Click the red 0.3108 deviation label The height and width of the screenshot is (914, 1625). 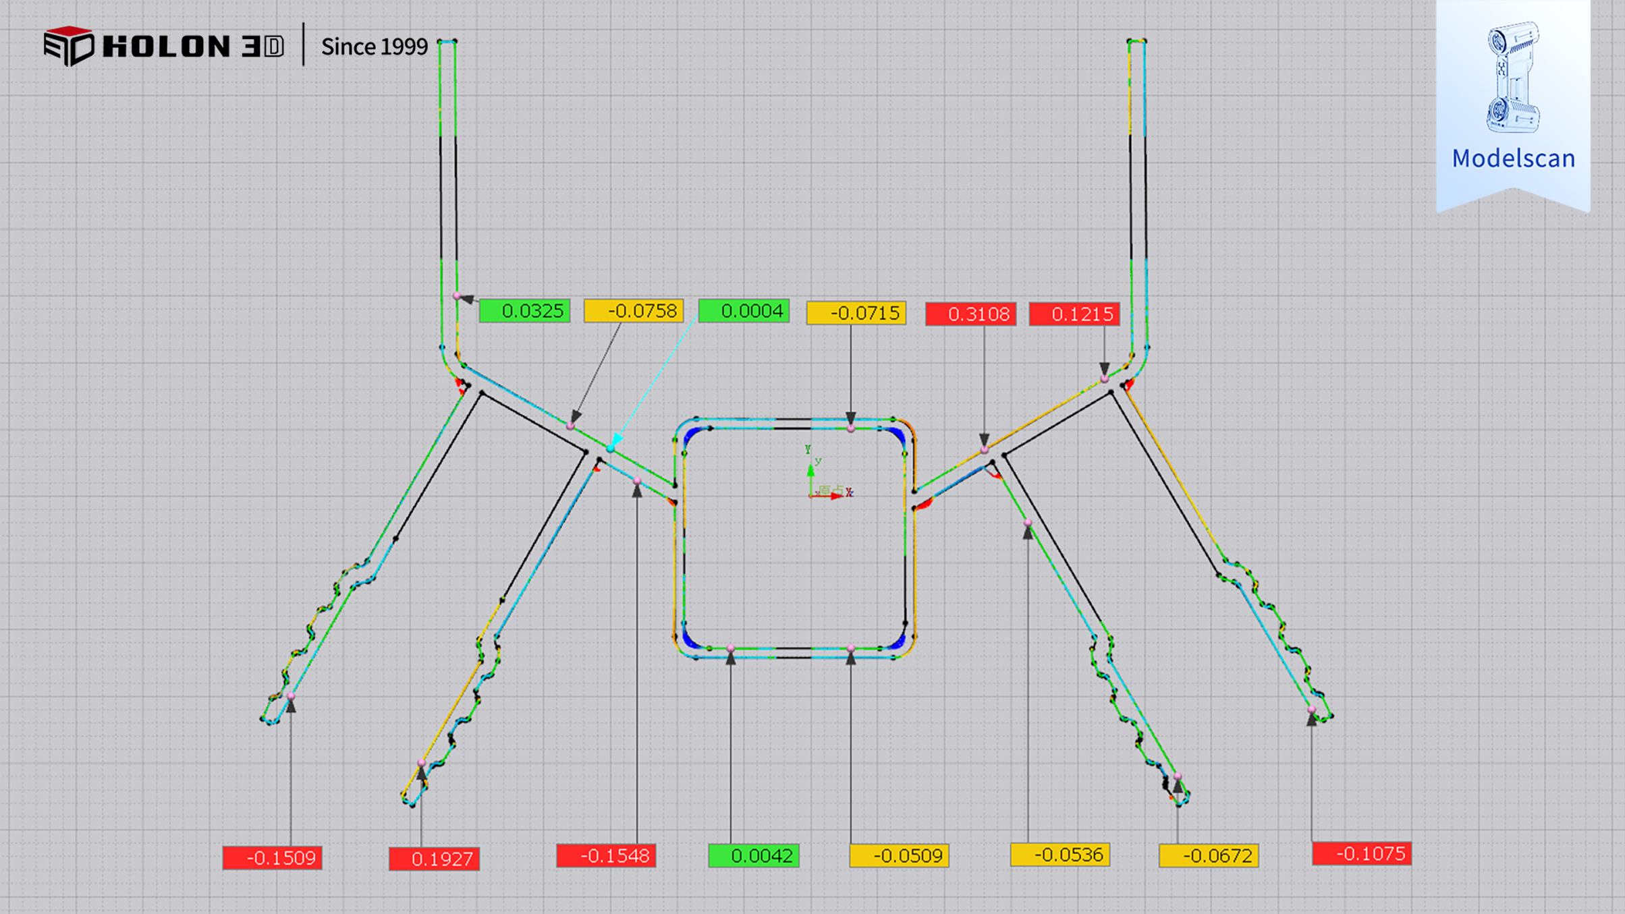[970, 314]
